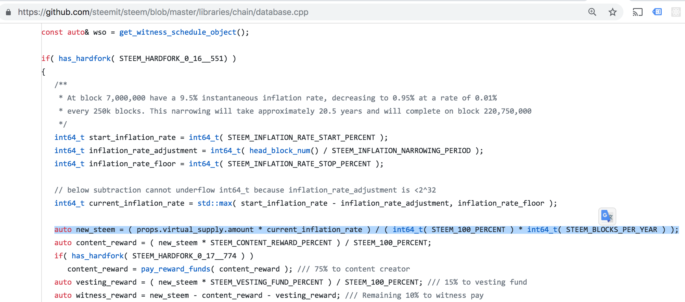
Task: Click the STEEM_INFLATION_RATE_STOP_PERCENT constant
Action: (x=299, y=164)
